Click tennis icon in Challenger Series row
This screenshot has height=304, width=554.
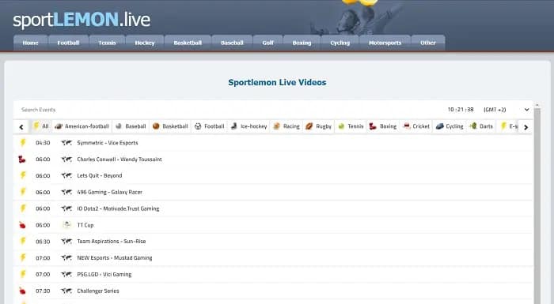coord(22,291)
